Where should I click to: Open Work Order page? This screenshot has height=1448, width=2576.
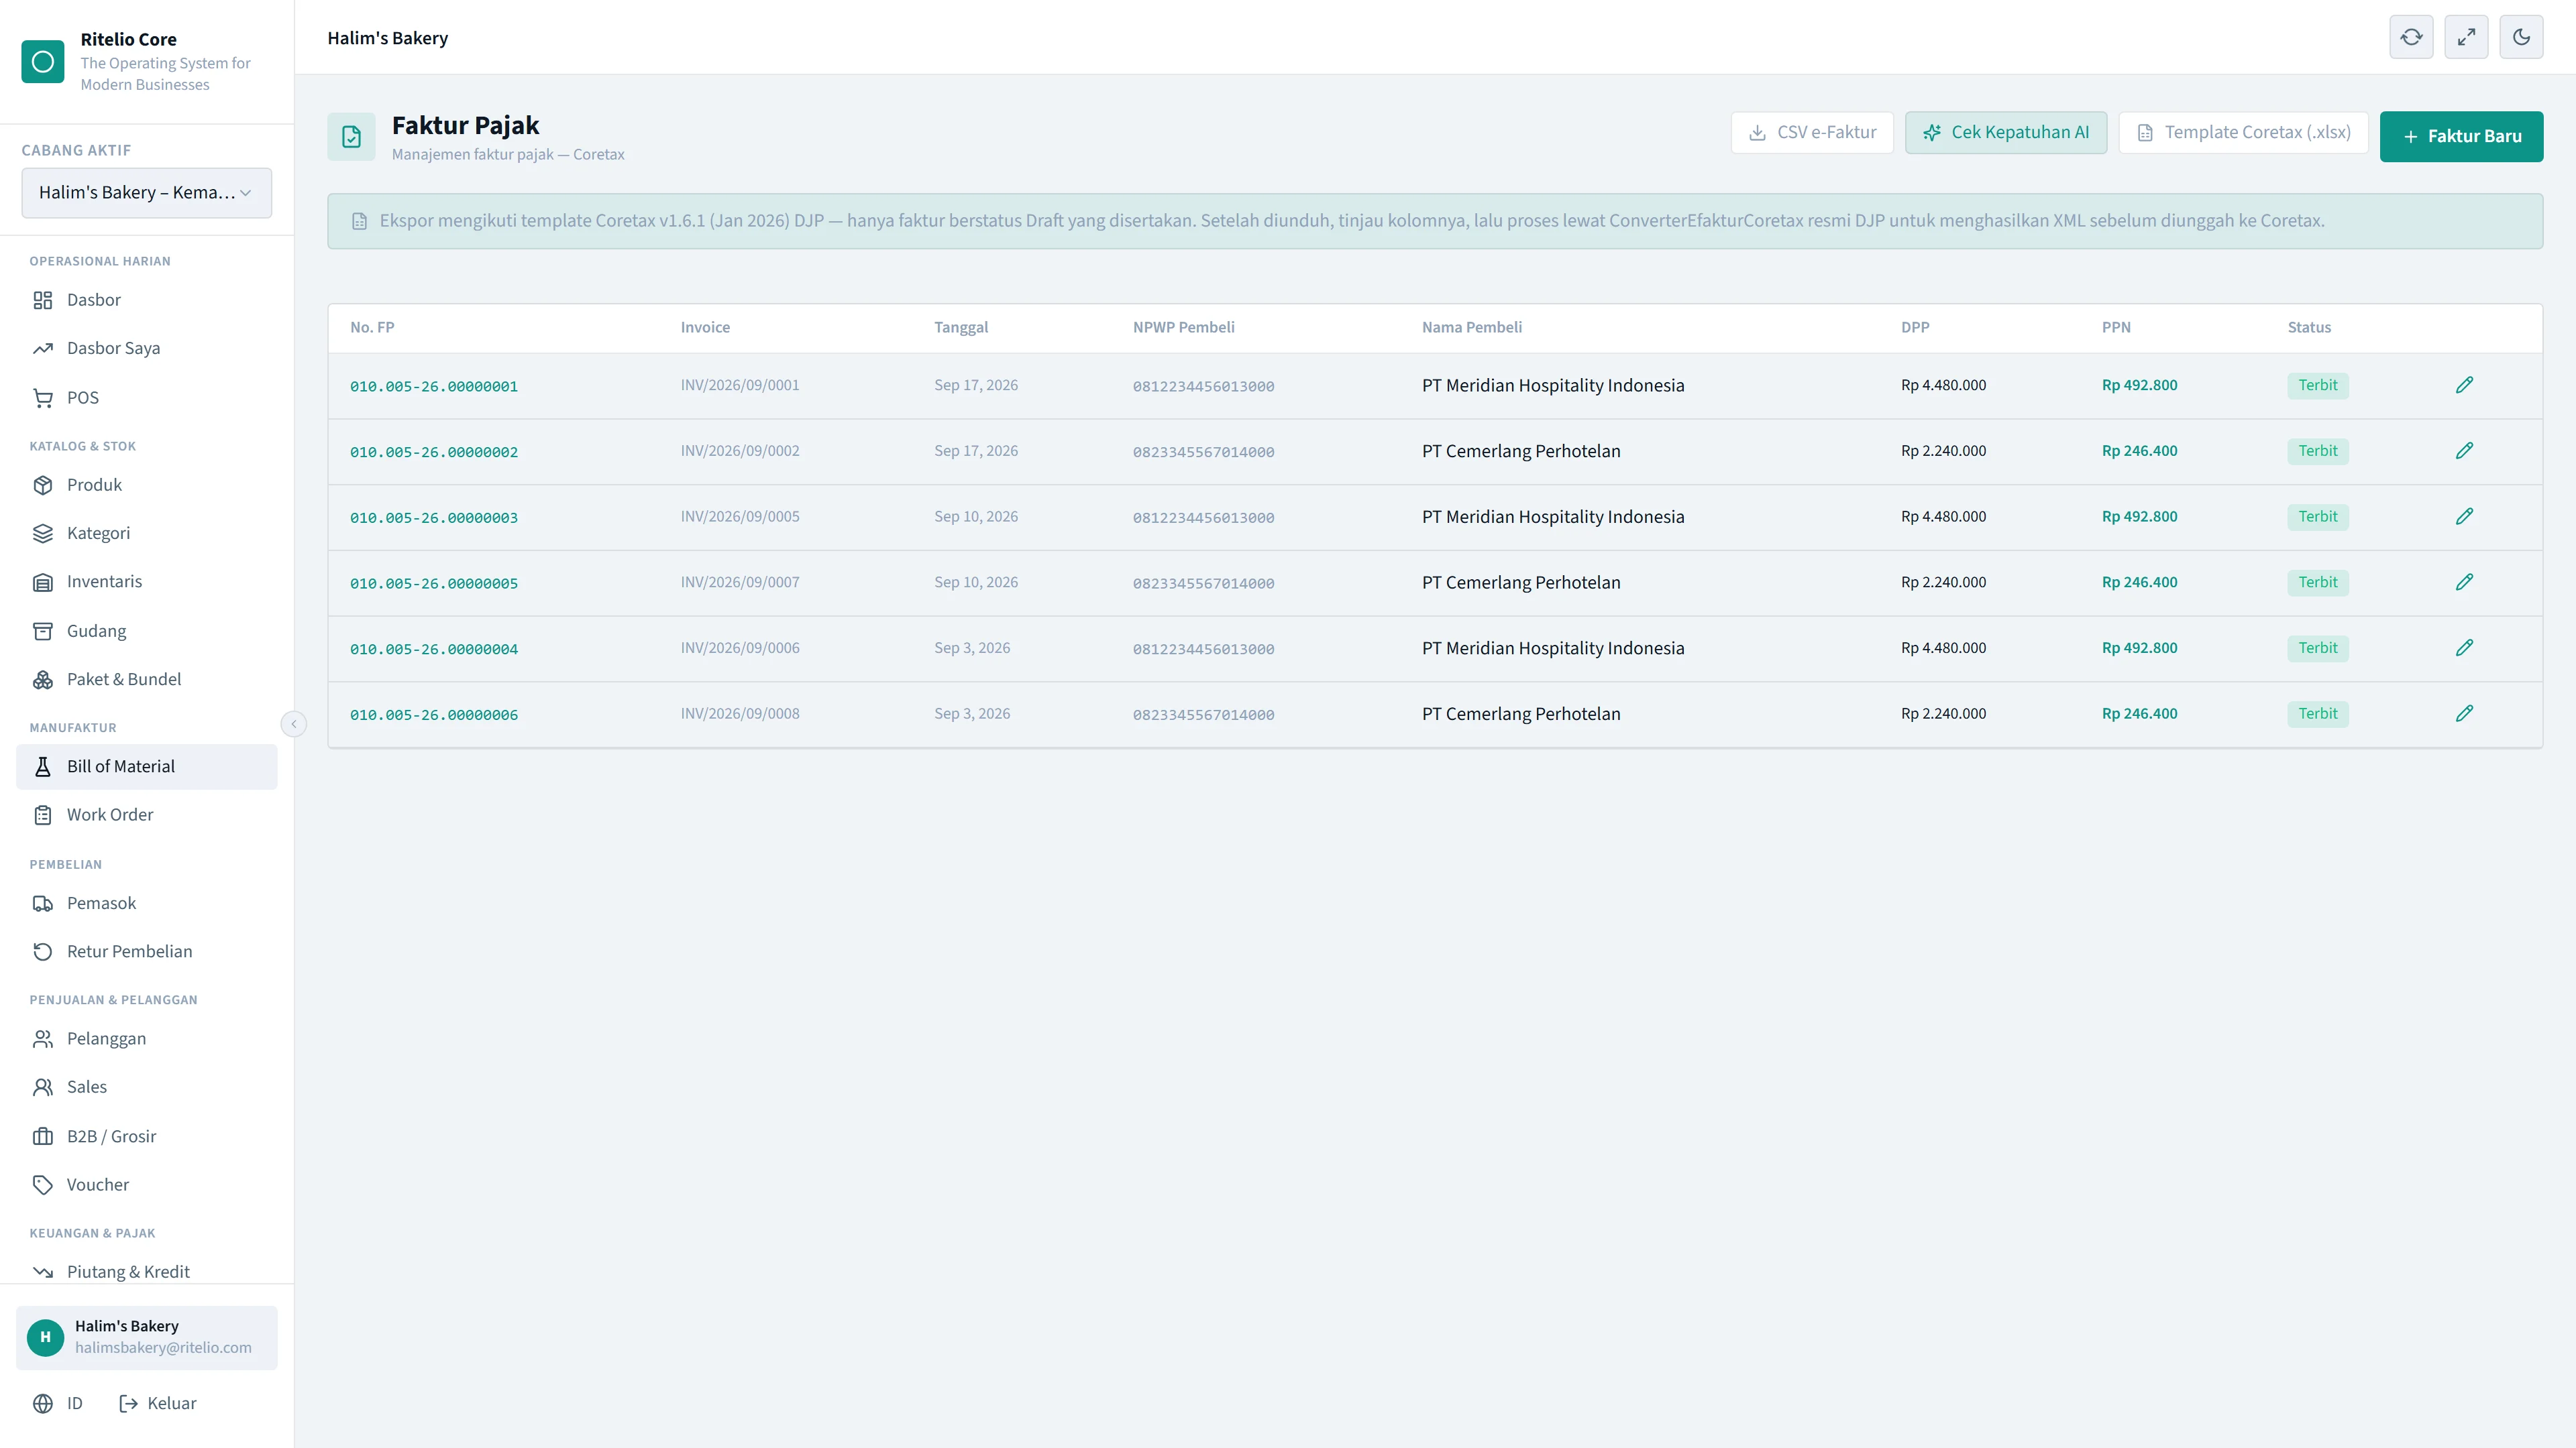tap(146, 815)
